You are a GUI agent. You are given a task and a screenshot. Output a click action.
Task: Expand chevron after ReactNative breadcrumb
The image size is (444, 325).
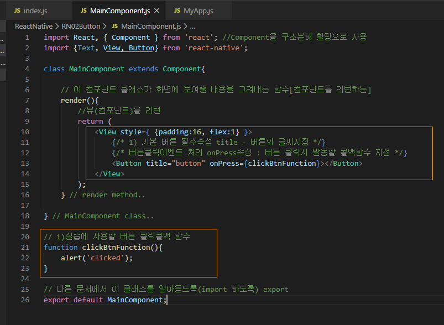[x=57, y=27]
